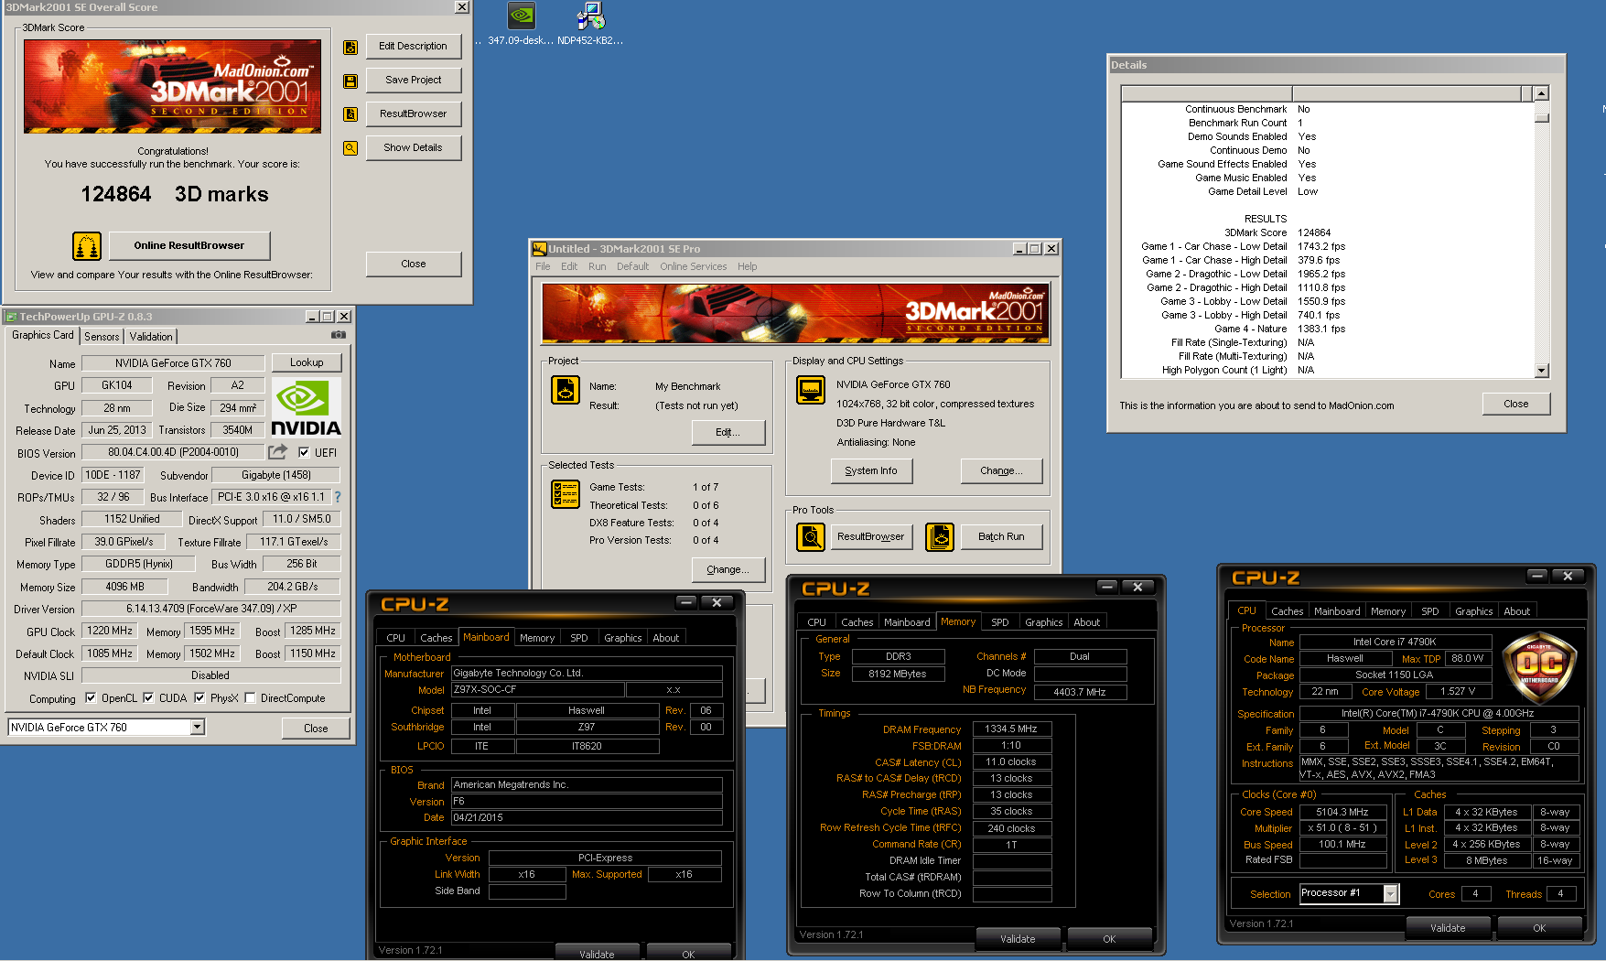Click the Online ResultBrowser yellow icon
The height and width of the screenshot is (961, 1606).
pyautogui.click(x=87, y=246)
